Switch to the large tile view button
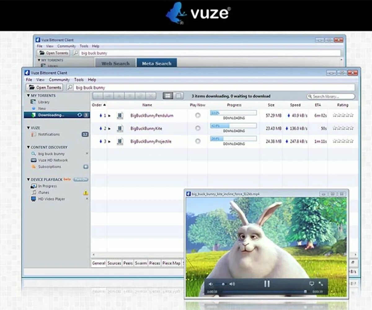 click(179, 96)
